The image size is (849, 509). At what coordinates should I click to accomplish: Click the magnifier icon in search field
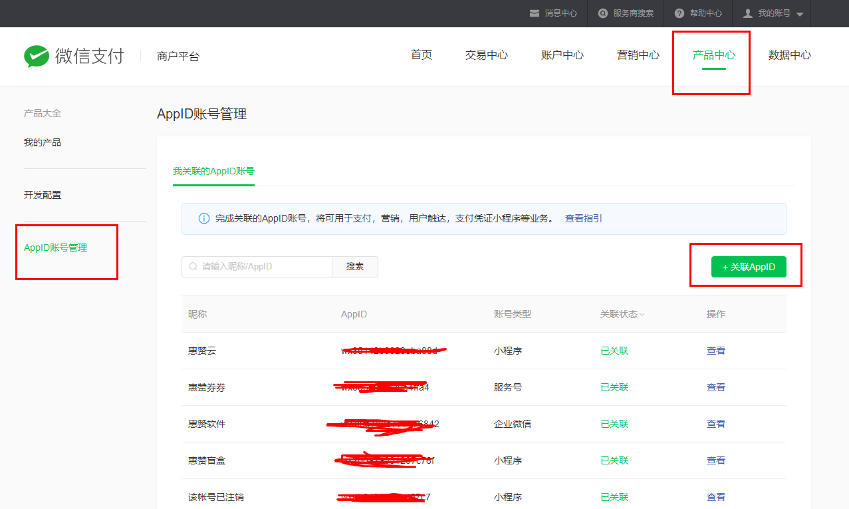[x=193, y=266]
